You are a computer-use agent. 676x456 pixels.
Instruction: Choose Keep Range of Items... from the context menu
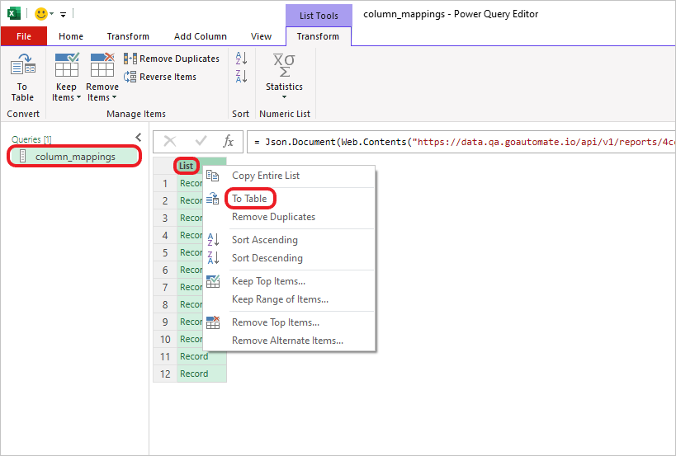pyautogui.click(x=281, y=299)
